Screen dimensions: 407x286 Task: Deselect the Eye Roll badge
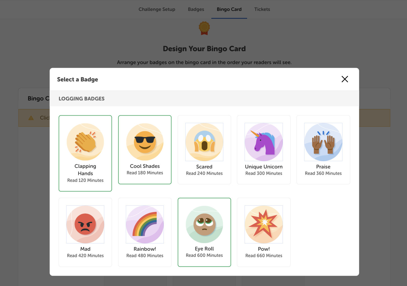tap(204, 232)
